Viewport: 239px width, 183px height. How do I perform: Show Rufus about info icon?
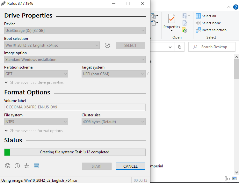pos(17,166)
